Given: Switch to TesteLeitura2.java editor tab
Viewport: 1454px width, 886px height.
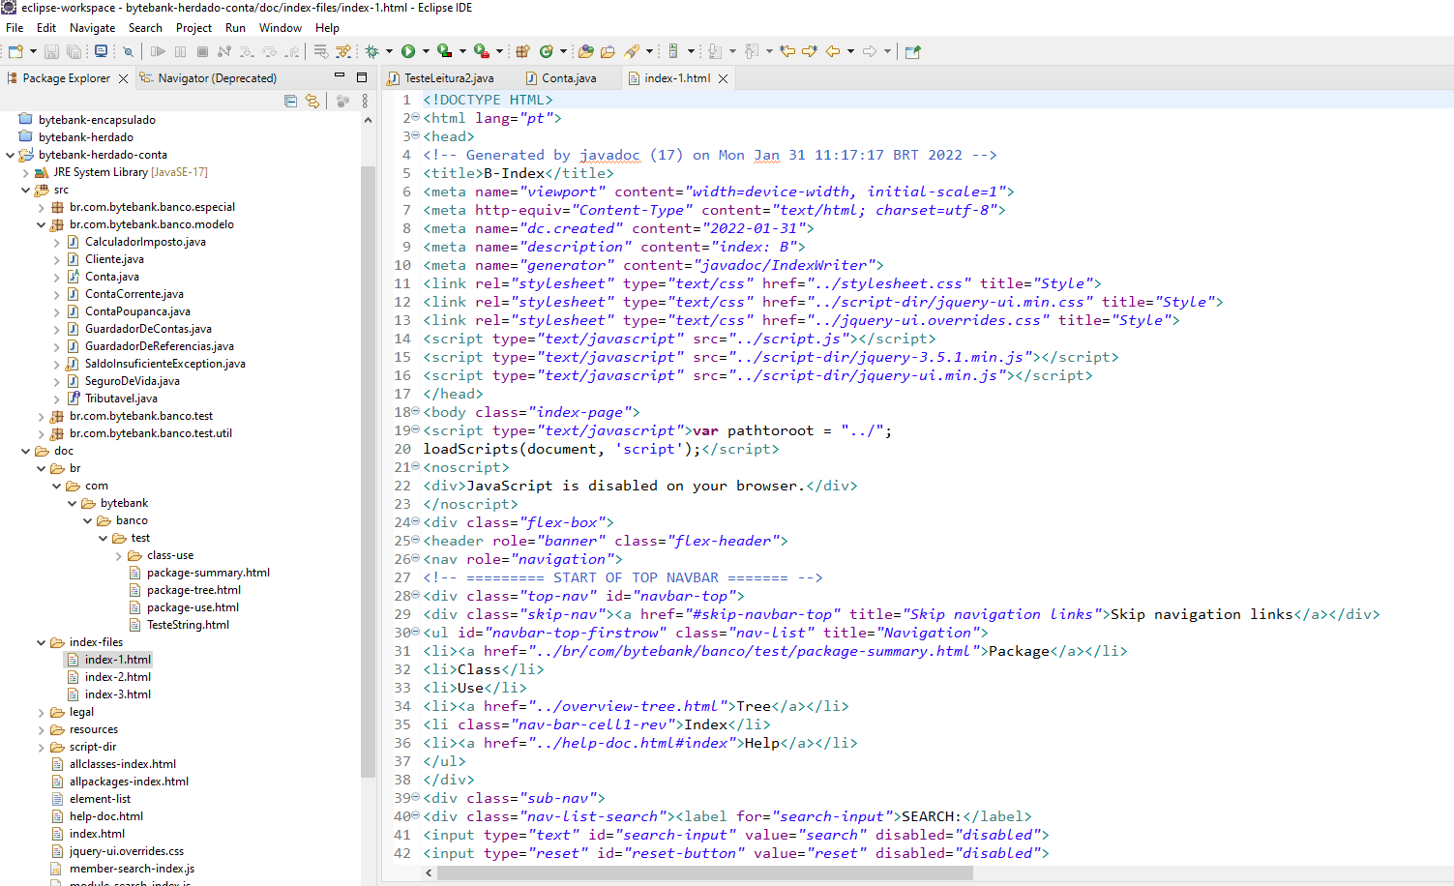Looking at the screenshot, I should (441, 78).
